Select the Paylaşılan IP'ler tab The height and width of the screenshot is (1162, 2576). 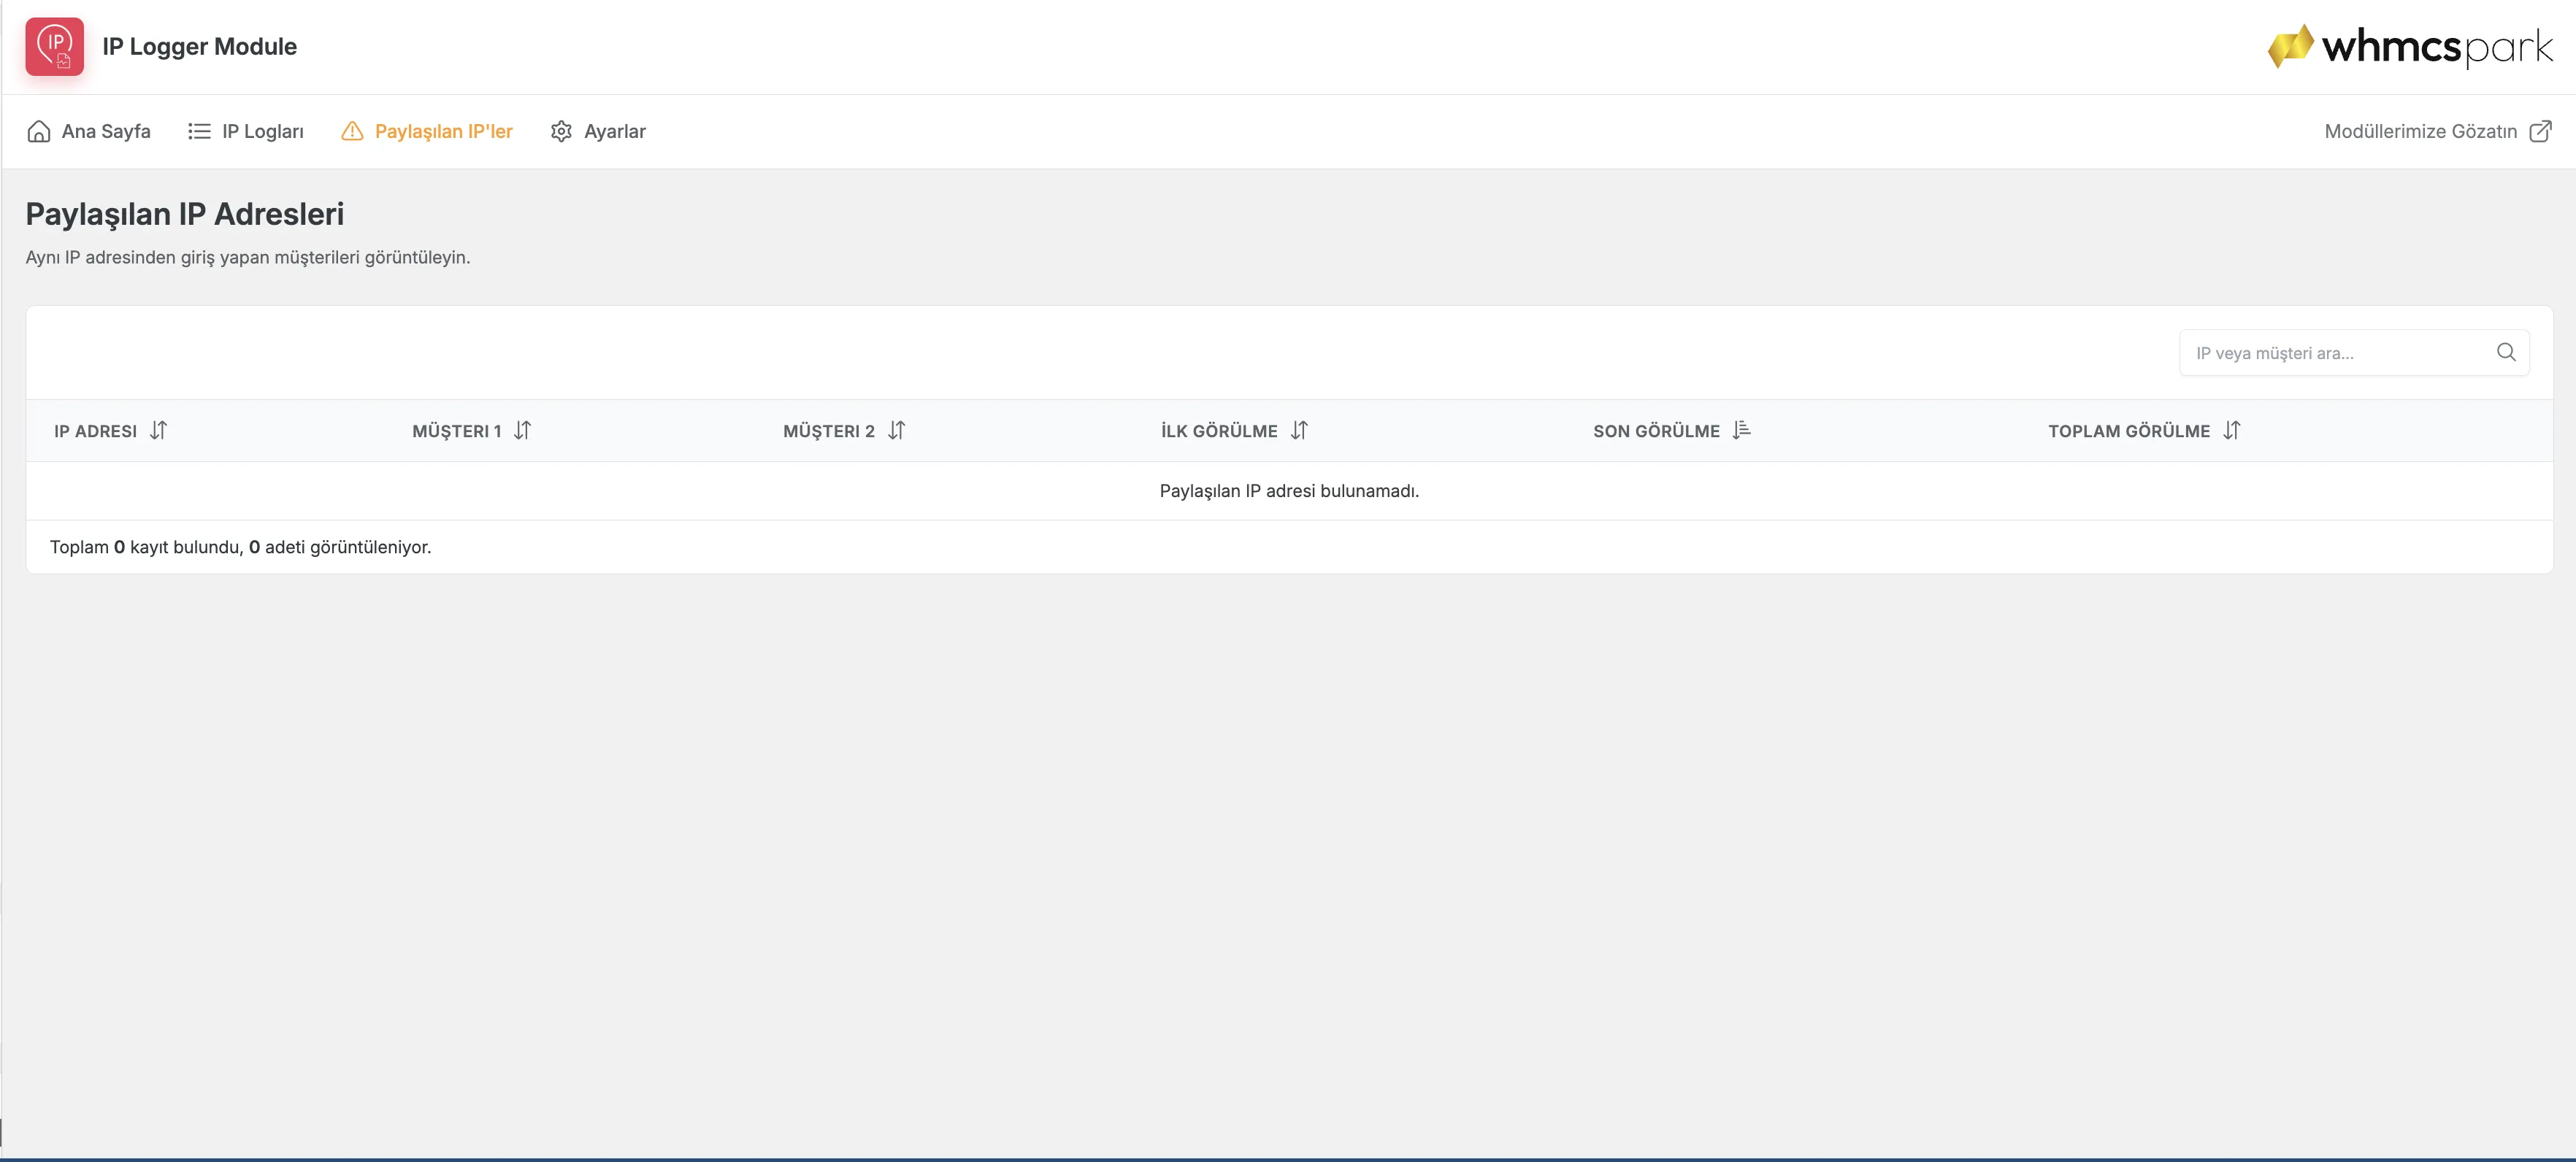coord(427,131)
